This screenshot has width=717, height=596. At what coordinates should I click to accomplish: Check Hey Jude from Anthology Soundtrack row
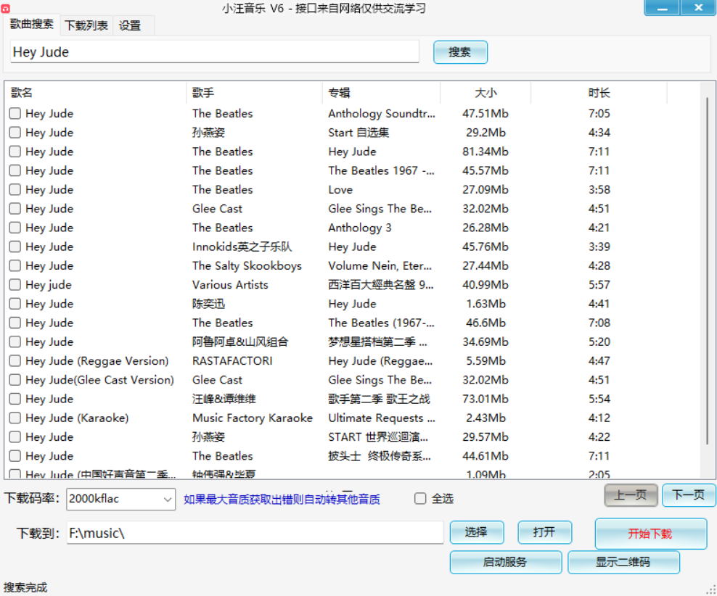click(15, 113)
